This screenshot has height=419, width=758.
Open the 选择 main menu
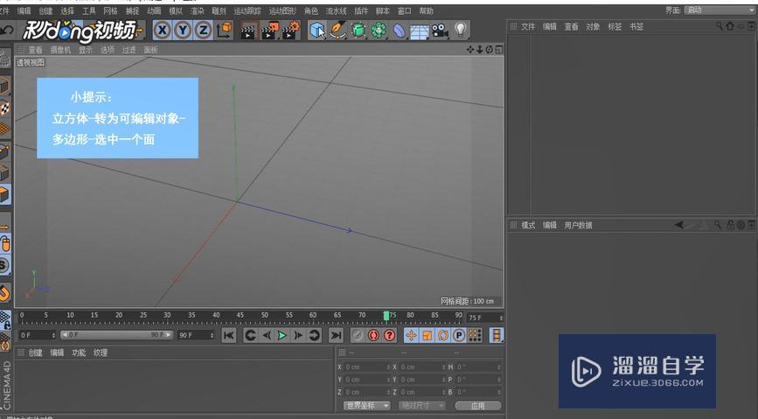(x=67, y=10)
